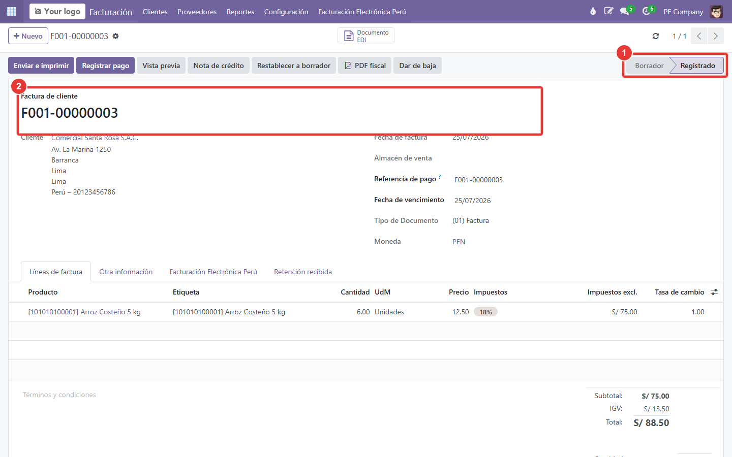Select the Borrador status stage
Screen dimensions: 732x457
[x=649, y=66]
